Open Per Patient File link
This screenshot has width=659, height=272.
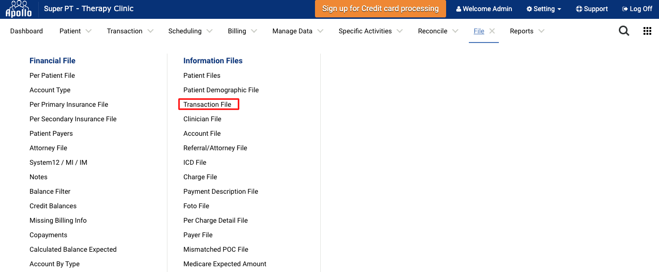coord(52,75)
